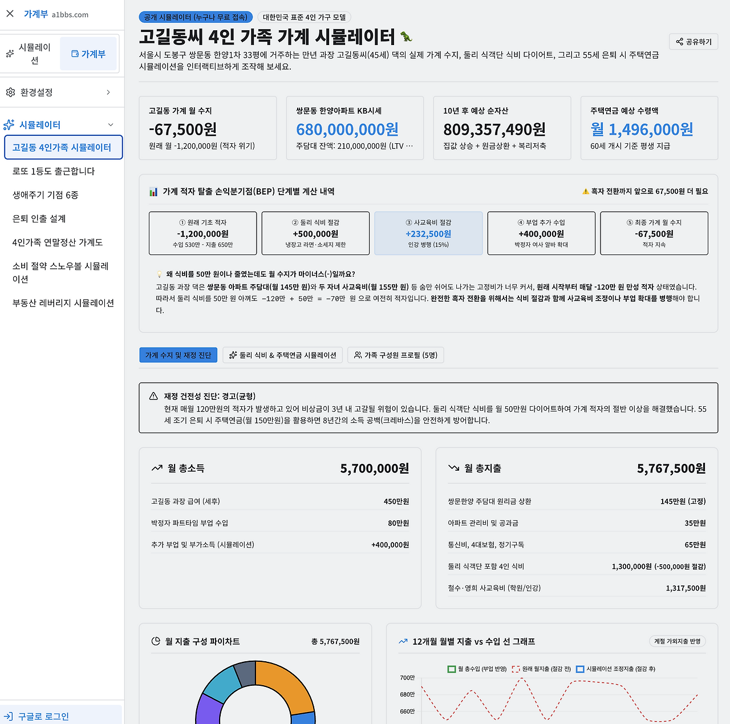The height and width of the screenshot is (724, 730).
Task: Open 고길동 4인가족 시뮬레이터 in the sidebar
Action: pyautogui.click(x=63, y=147)
